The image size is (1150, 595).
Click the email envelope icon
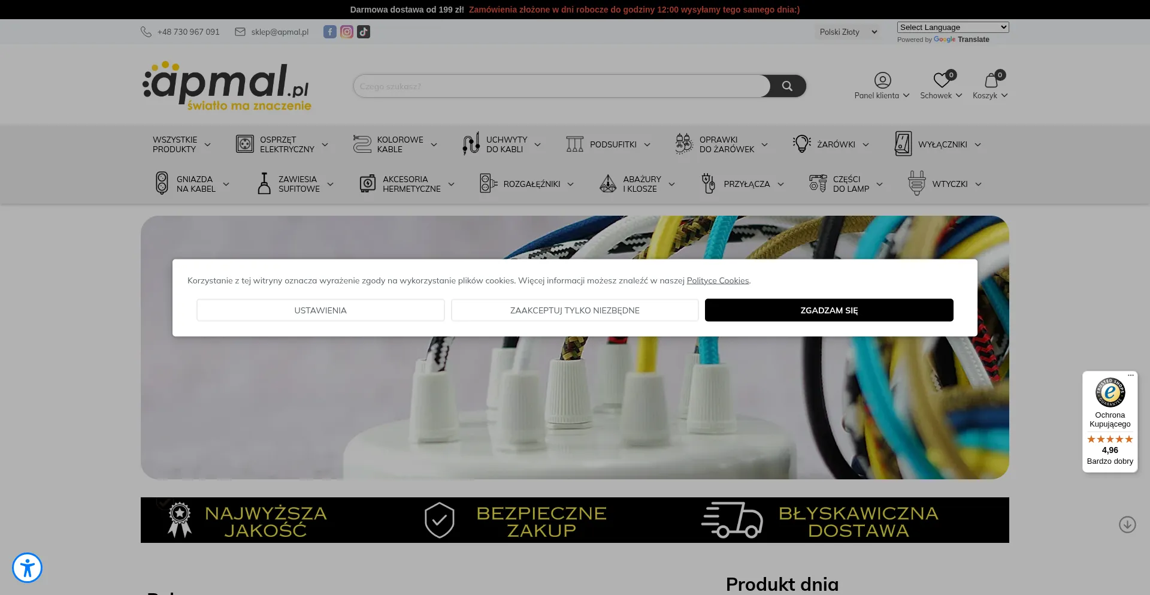(x=240, y=32)
